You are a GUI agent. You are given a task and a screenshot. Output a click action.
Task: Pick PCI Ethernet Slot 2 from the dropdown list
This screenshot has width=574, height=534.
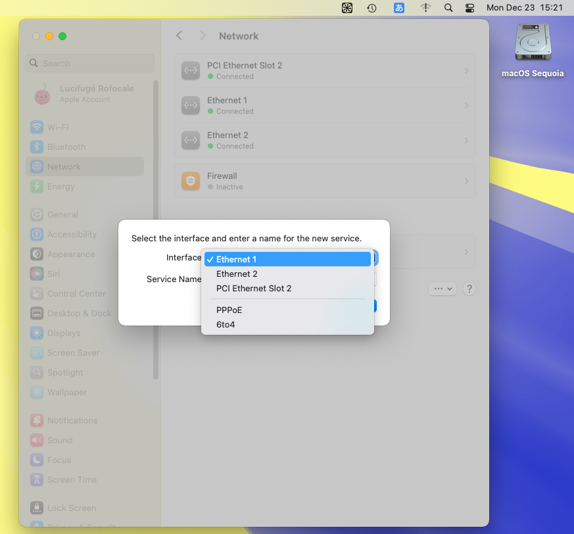pos(287,289)
